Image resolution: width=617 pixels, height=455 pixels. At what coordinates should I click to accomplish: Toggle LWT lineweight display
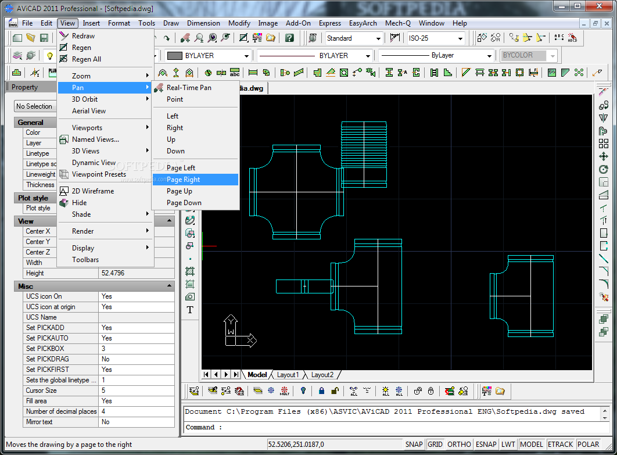point(508,445)
